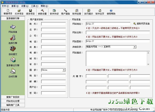Screen dimensions: 155x112
Task: Click the 网站图标 URL field
Action: point(118,41)
